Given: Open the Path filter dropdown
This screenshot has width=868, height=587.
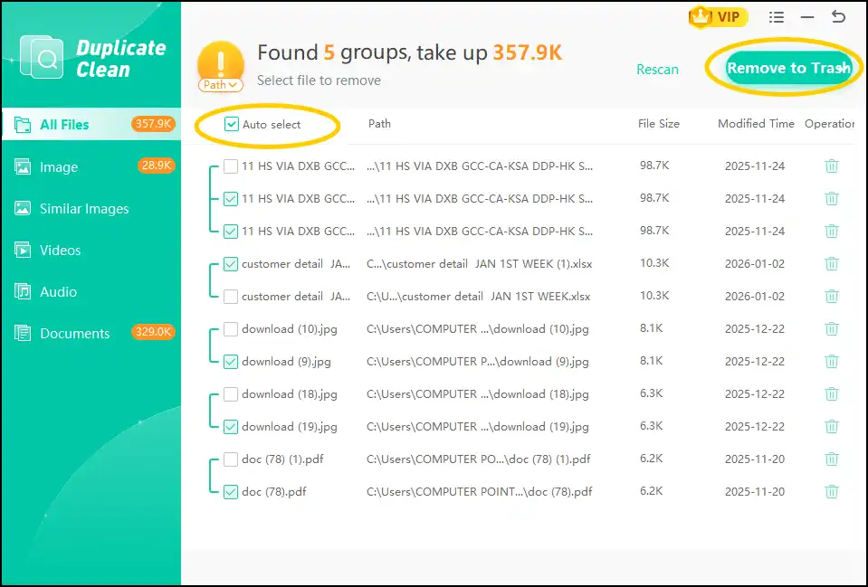Looking at the screenshot, I should (x=220, y=84).
